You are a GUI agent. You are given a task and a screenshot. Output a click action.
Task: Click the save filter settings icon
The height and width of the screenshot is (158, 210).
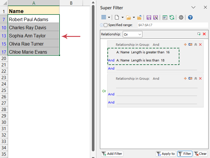click(x=149, y=17)
